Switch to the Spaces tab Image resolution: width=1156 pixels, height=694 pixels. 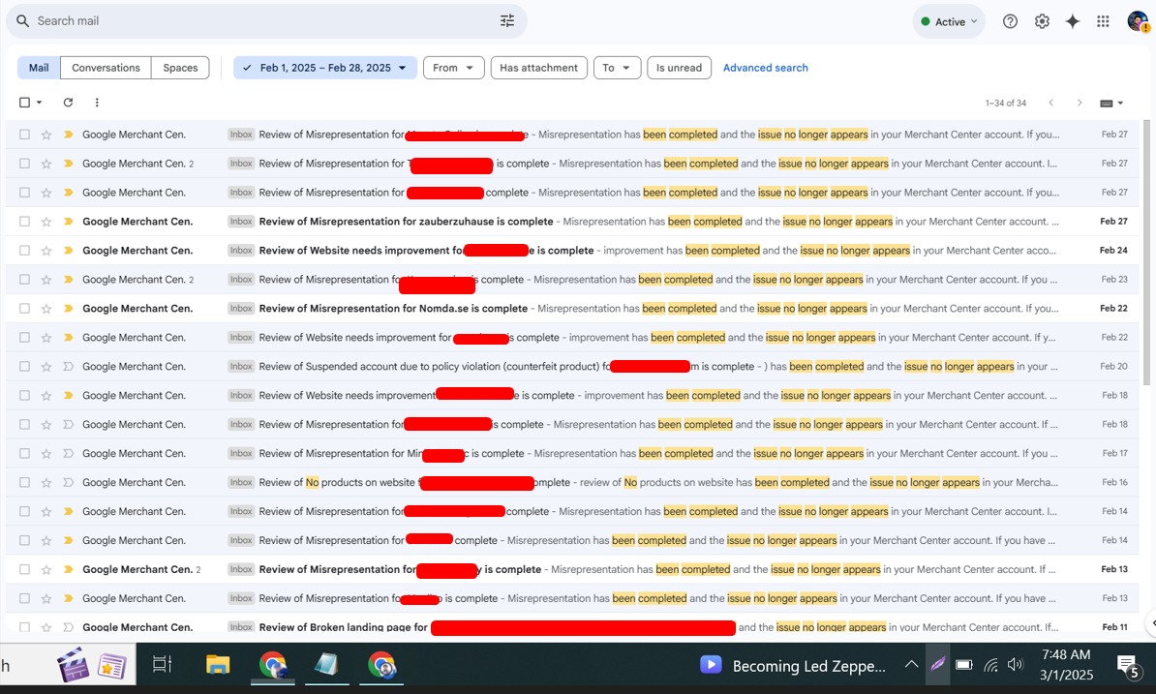[180, 68]
